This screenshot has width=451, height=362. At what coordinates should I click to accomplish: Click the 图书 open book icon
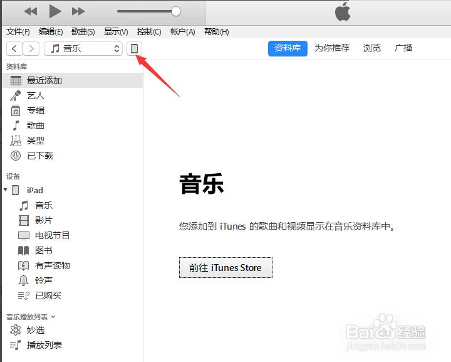[24, 250]
